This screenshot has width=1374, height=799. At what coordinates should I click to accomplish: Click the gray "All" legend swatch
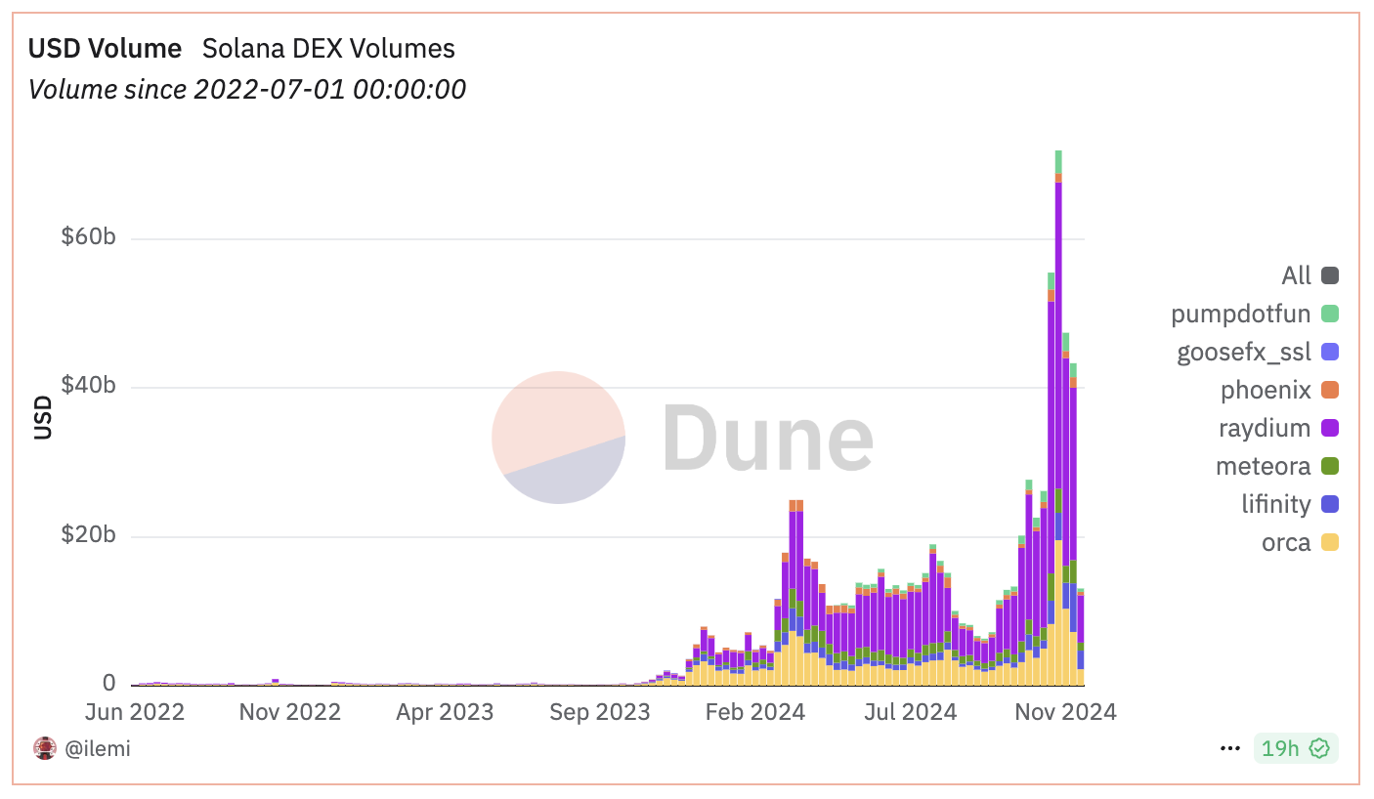[1332, 274]
